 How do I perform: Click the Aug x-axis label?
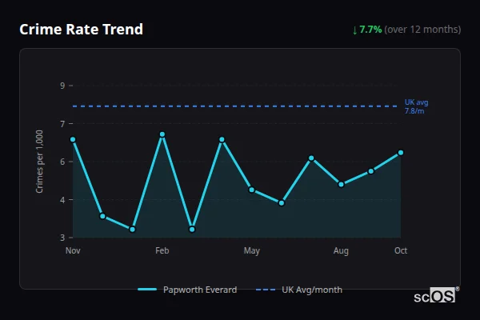point(341,250)
